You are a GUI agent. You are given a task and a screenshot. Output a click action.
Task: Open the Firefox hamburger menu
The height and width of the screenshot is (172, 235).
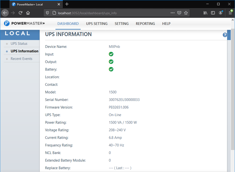[x=230, y=13]
